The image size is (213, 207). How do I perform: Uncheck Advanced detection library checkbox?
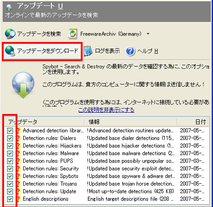click(x=10, y=130)
